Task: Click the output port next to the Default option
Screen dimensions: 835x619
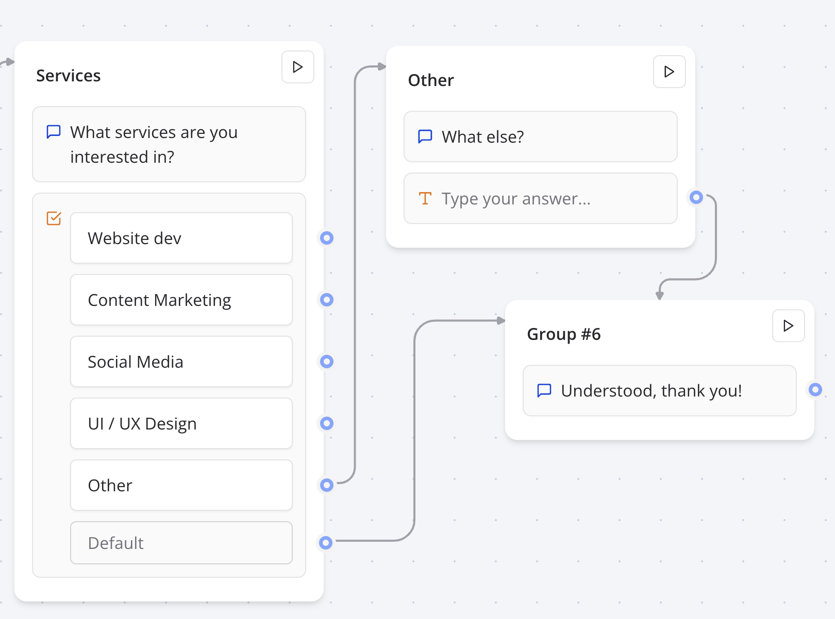Action: tap(326, 542)
